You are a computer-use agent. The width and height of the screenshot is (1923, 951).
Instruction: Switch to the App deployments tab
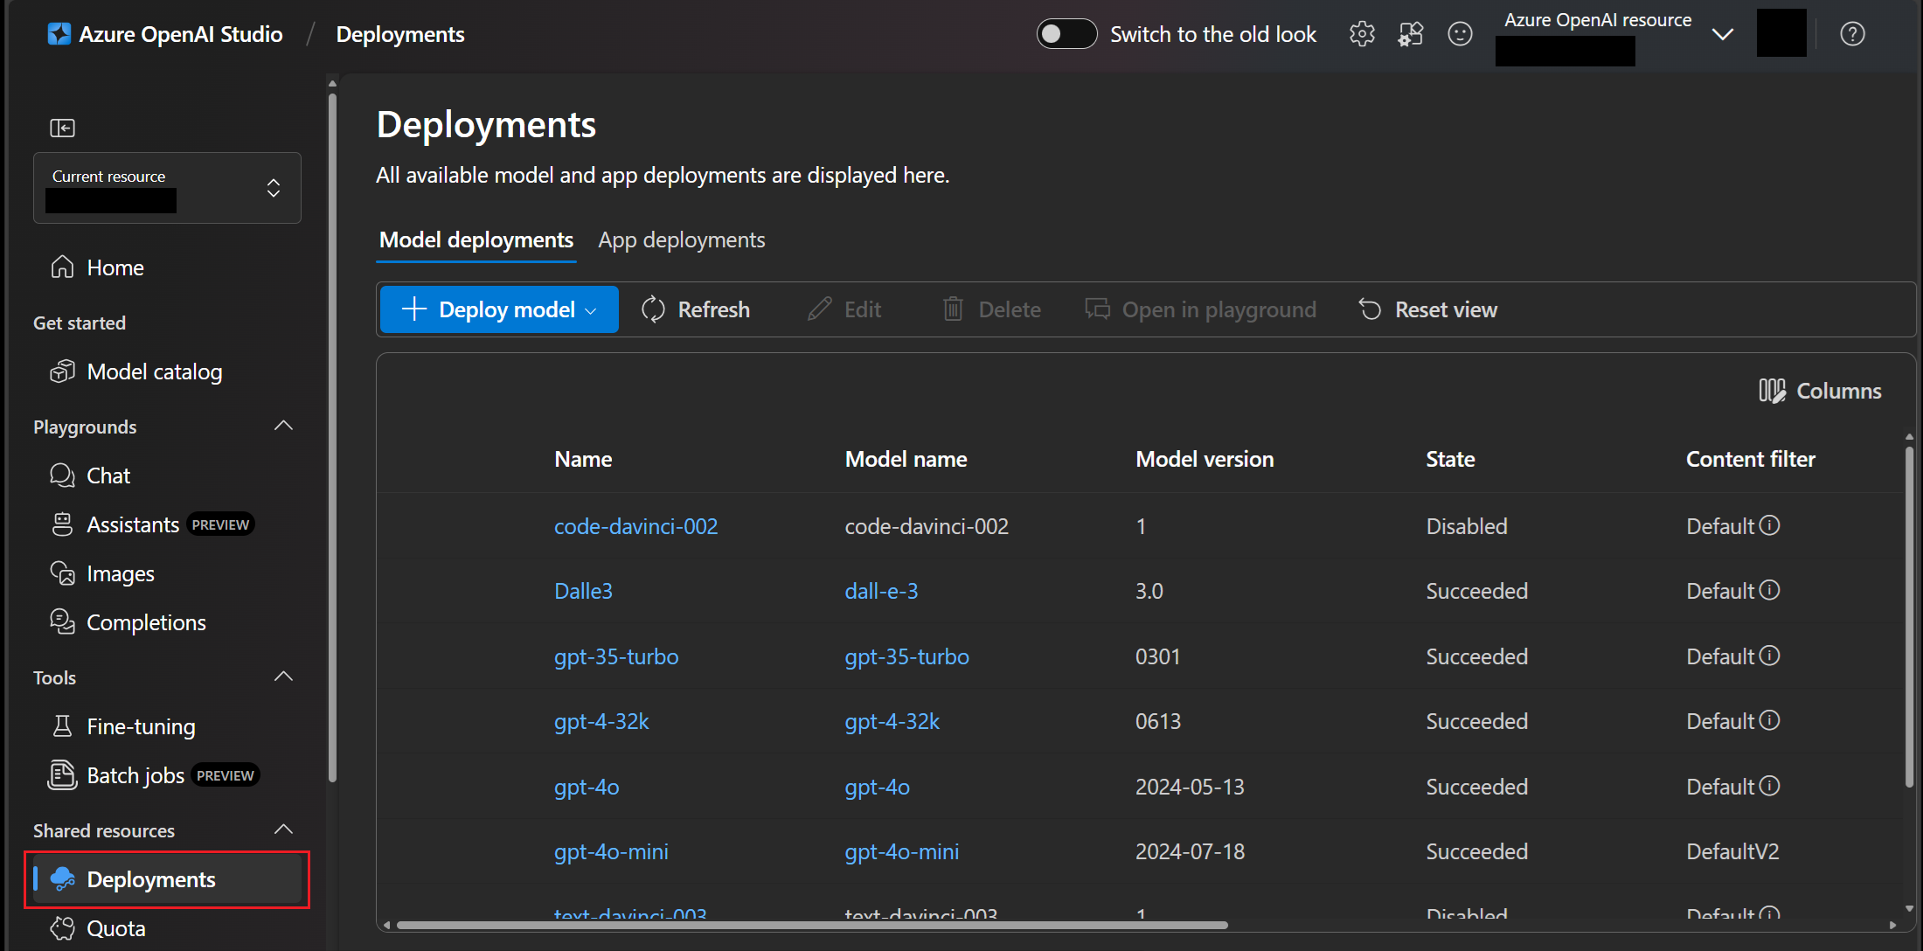[x=682, y=239]
